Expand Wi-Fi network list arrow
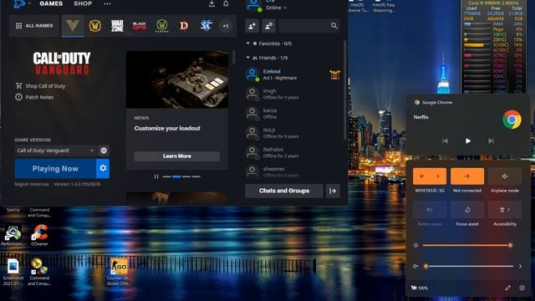Image resolution: width=535 pixels, height=301 pixels. (x=438, y=176)
